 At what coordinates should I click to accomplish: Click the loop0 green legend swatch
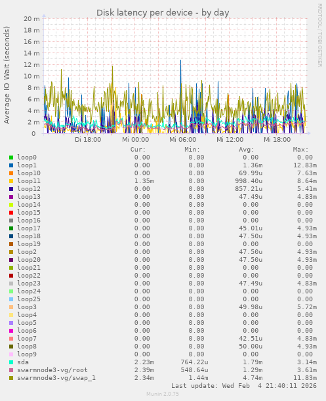click(11, 158)
